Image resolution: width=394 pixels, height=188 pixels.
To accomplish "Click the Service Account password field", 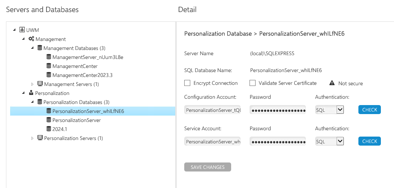I will (278, 141).
